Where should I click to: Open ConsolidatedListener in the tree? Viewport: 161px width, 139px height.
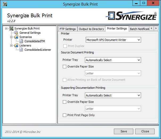point(38,50)
